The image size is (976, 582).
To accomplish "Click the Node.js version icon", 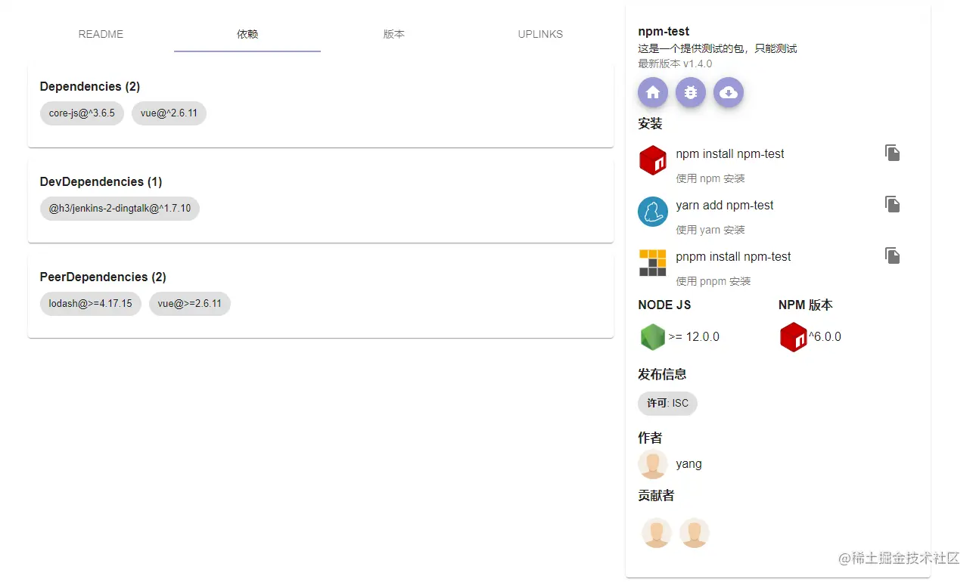I will (651, 336).
